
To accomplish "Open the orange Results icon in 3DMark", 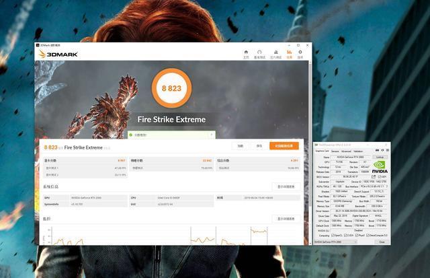I will 290,52.
